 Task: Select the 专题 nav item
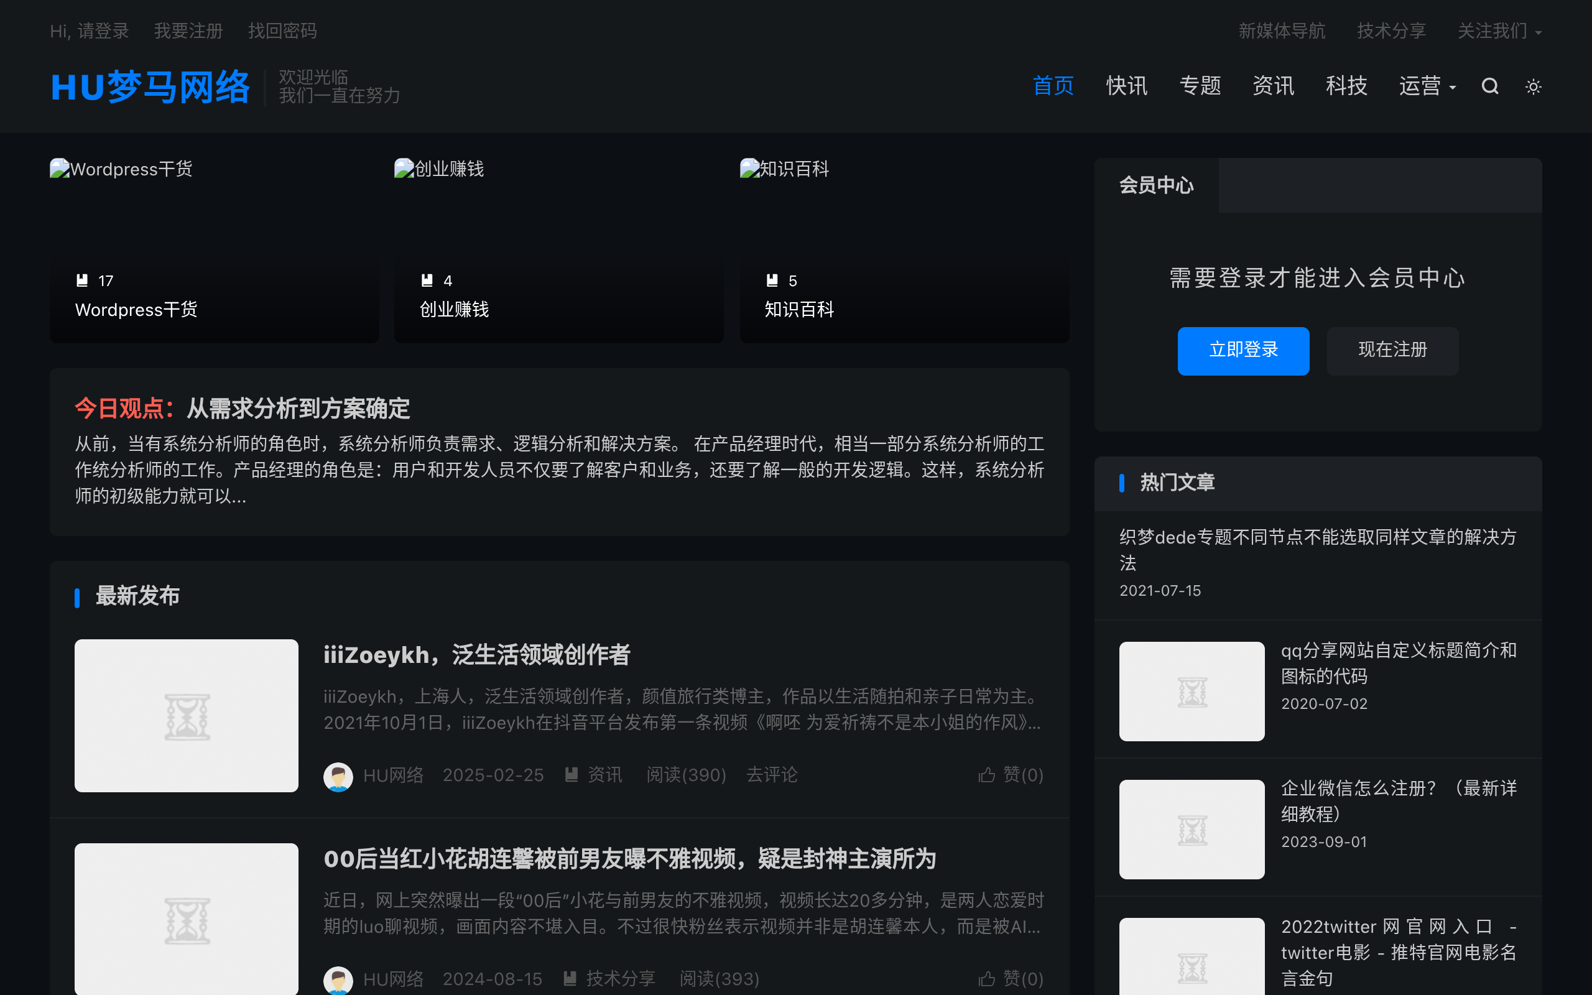[x=1200, y=86]
